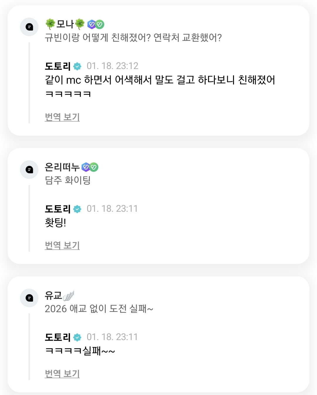Tap the profile avatar beside 유교's comment
Screen dimensions: 317x395
(x=29, y=298)
